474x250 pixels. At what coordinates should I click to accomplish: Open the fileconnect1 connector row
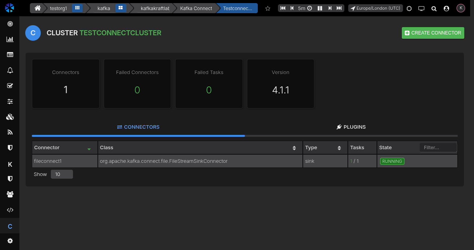pyautogui.click(x=48, y=161)
